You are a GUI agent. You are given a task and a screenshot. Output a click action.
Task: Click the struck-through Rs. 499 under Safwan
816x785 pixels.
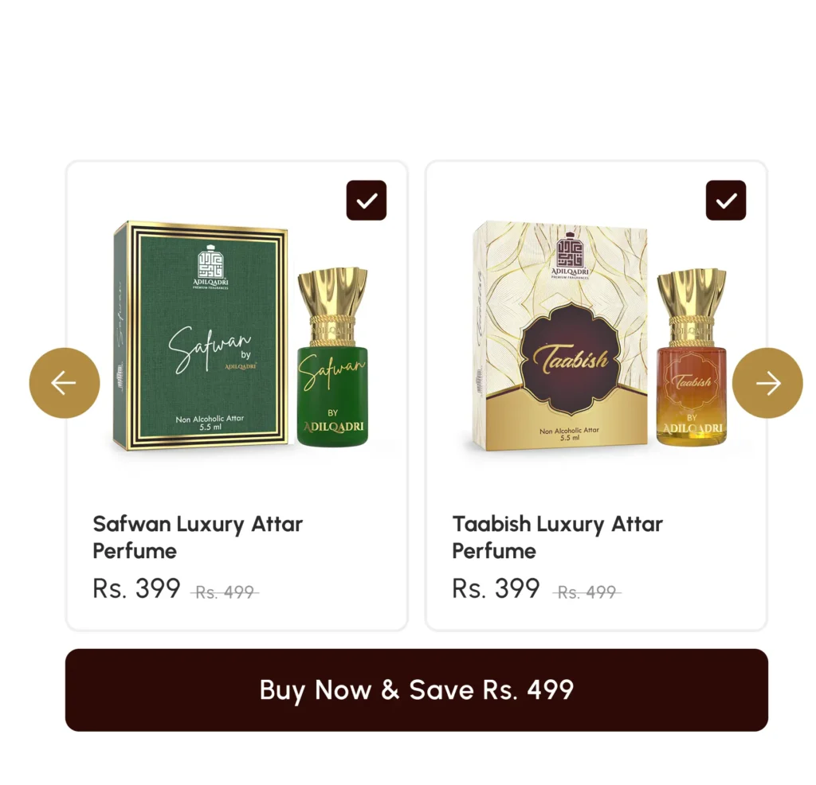pos(224,592)
